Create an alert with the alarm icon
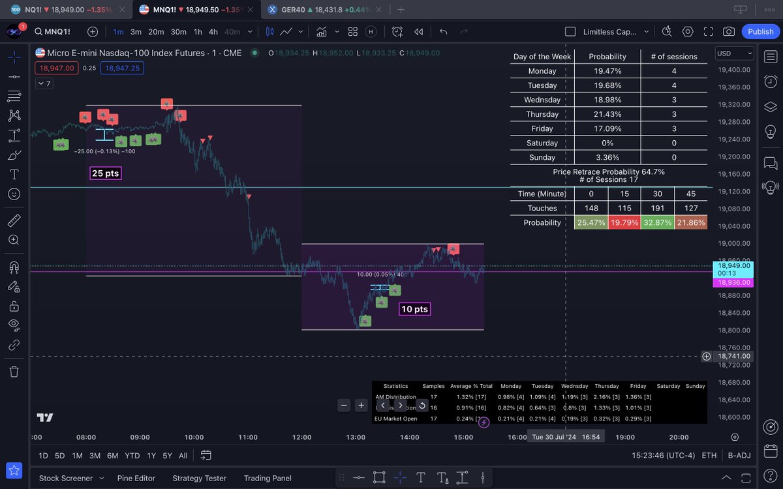The image size is (783, 489). (x=397, y=31)
